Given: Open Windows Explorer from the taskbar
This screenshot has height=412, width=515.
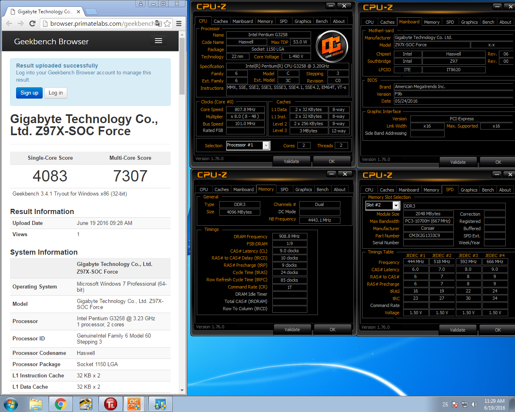Looking at the screenshot, I should (x=36, y=404).
